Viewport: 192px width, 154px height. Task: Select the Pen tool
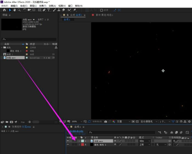click(44, 10)
